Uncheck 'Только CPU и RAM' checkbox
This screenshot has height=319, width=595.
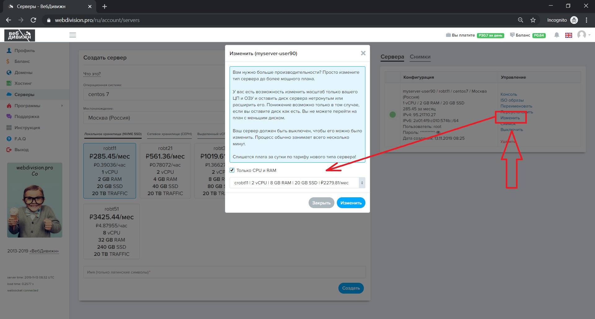pyautogui.click(x=232, y=170)
